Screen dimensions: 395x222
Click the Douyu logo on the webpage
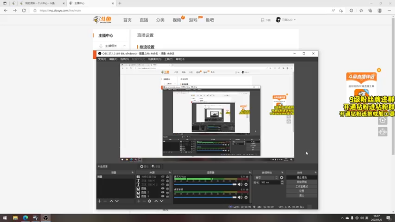click(x=102, y=20)
